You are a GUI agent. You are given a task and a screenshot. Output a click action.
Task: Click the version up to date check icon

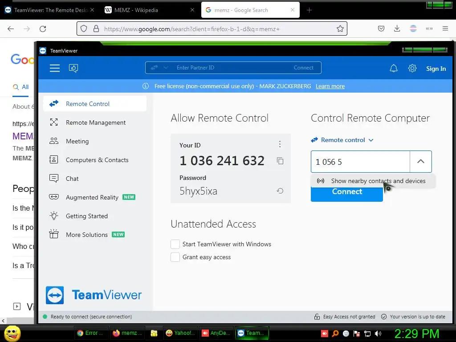tap(384, 317)
